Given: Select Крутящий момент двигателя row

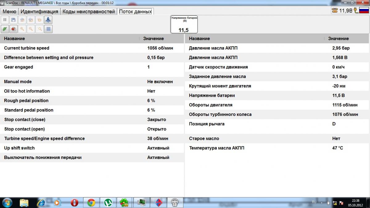Looking at the screenshot, I should click(x=277, y=86).
